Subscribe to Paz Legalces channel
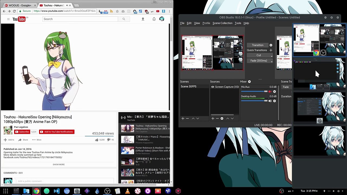 [x=22, y=132]
